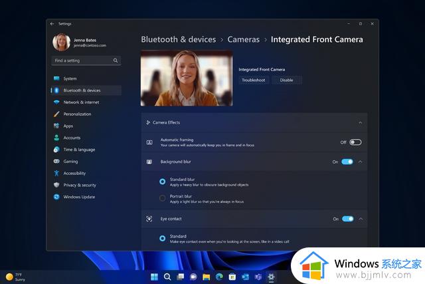Image resolution: width=425 pixels, height=284 pixels.
Task: Turn off Background blur toggle
Action: [347, 162]
